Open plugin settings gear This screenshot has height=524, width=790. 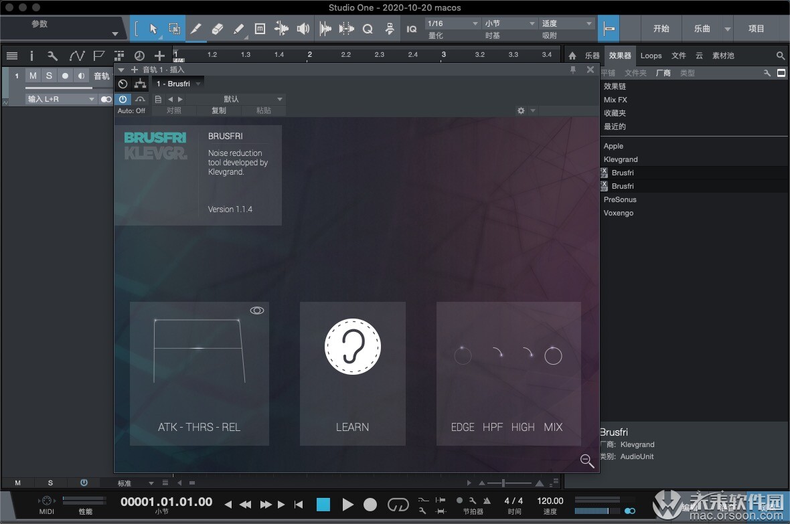[x=521, y=110]
